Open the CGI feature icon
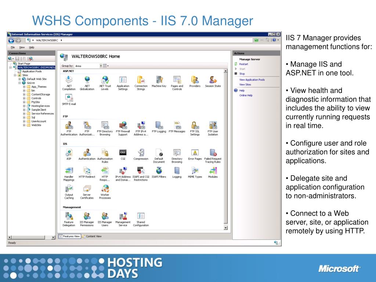 click(x=123, y=154)
